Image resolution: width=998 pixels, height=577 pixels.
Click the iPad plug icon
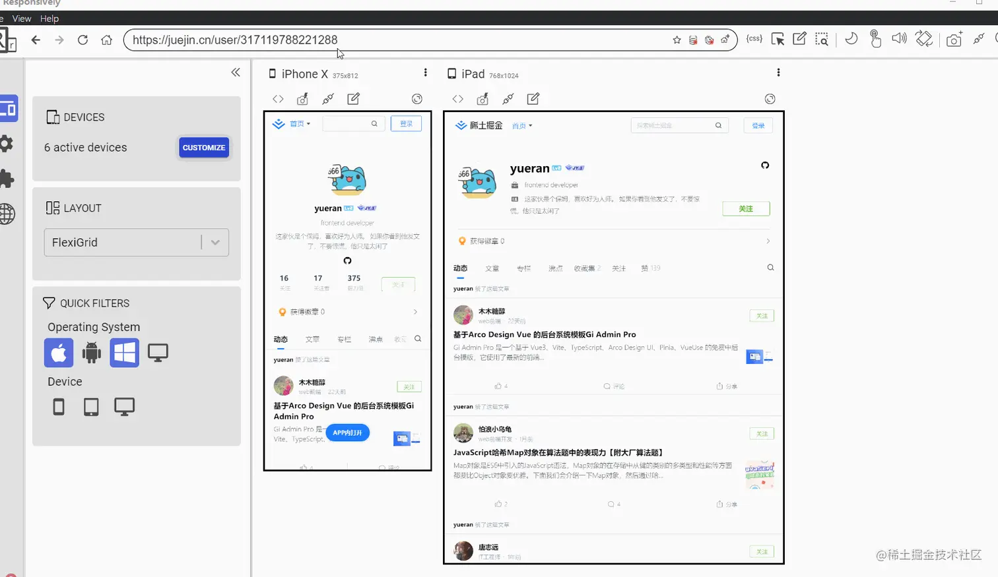(508, 99)
